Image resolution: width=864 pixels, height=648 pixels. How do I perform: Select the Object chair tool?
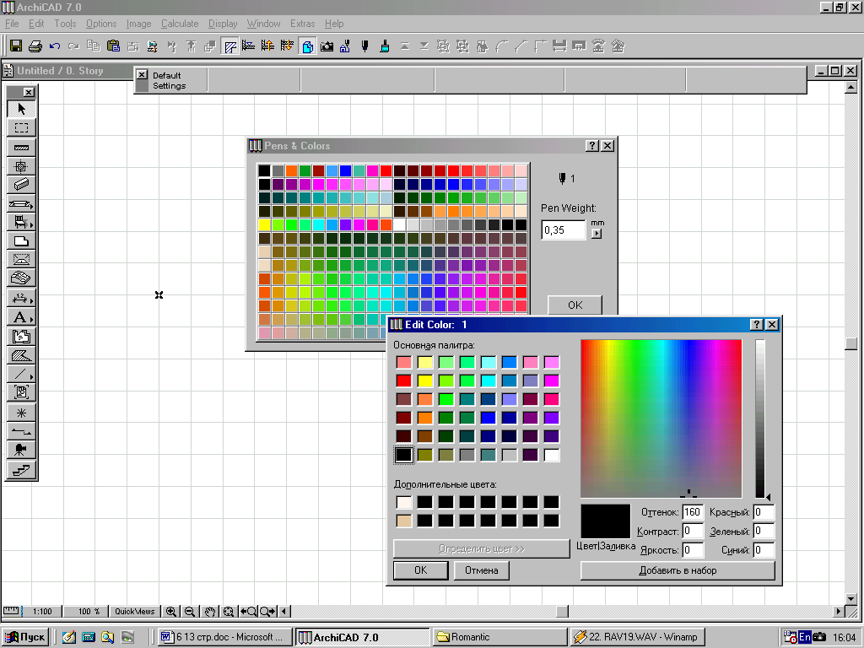pyautogui.click(x=21, y=222)
